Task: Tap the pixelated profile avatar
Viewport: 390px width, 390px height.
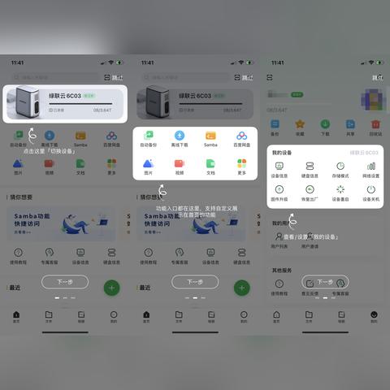Action: tap(374, 99)
